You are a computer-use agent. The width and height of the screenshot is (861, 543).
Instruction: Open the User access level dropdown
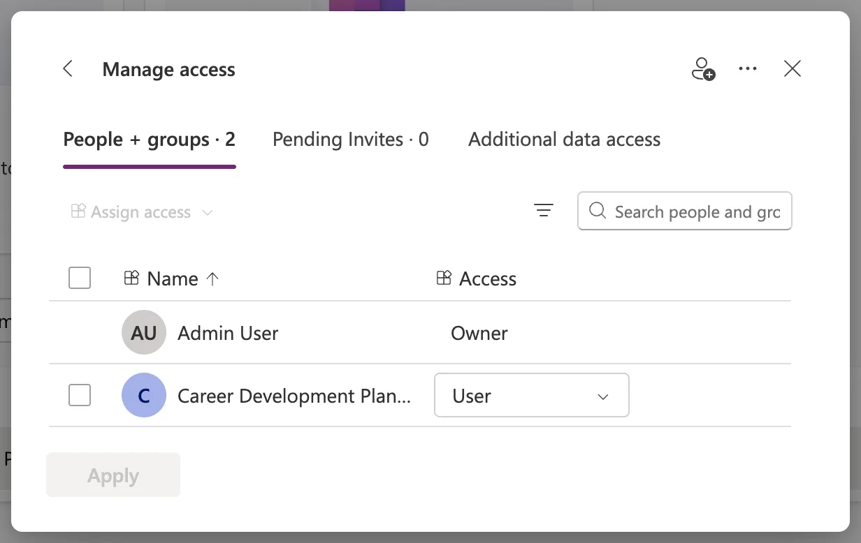point(532,396)
